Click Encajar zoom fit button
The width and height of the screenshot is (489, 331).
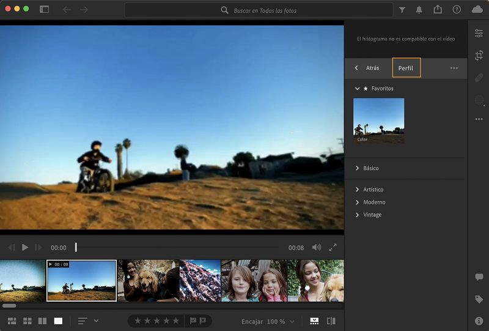point(252,321)
